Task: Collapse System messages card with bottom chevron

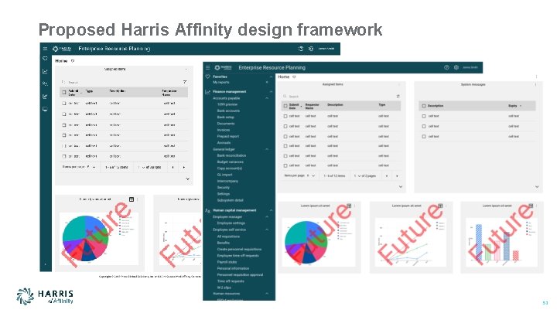Action: 537,187
